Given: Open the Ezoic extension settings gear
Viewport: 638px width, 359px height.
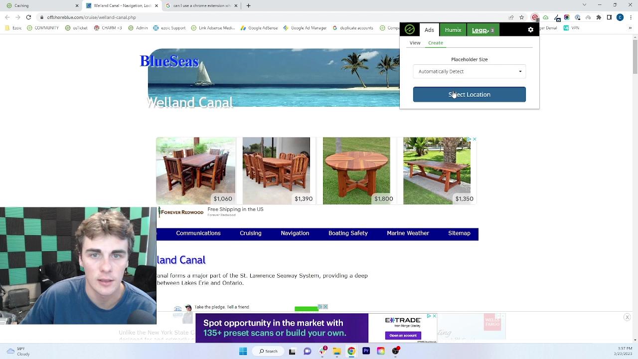Looking at the screenshot, I should coord(530,30).
